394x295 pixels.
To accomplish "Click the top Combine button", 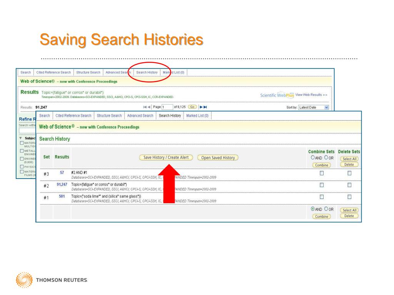I will pos(322,165).
